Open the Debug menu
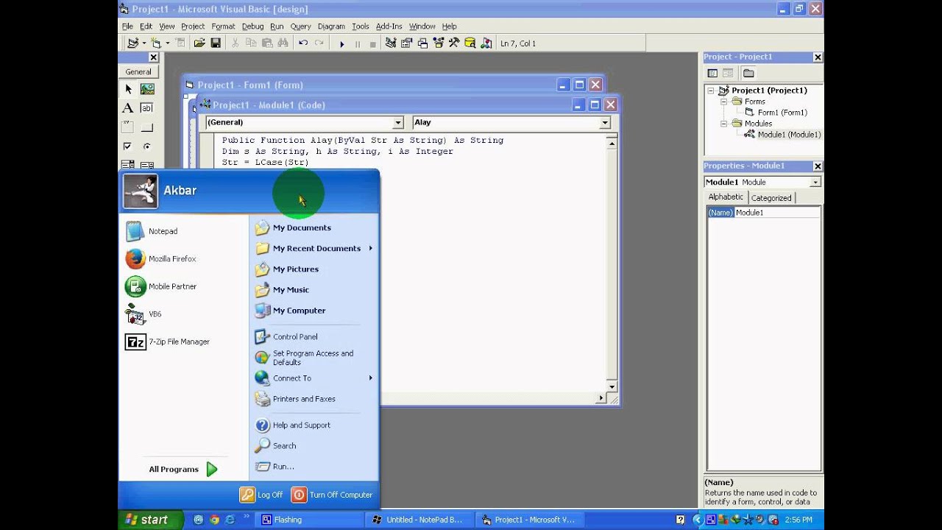The image size is (942, 530). pyautogui.click(x=252, y=26)
